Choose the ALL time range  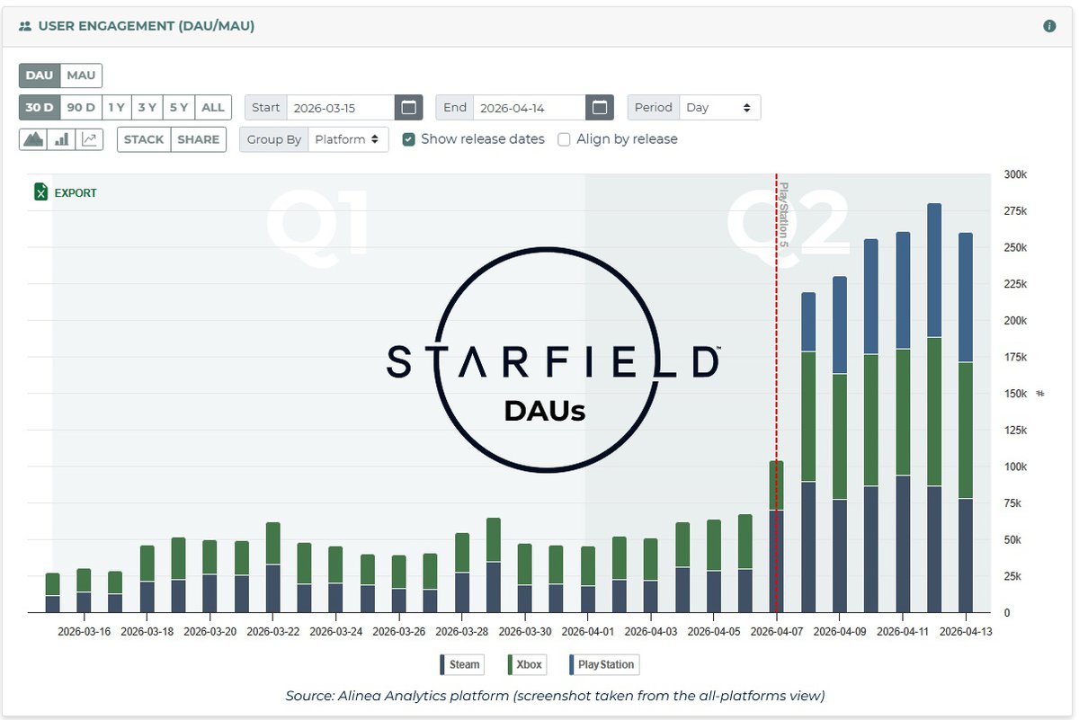[213, 108]
